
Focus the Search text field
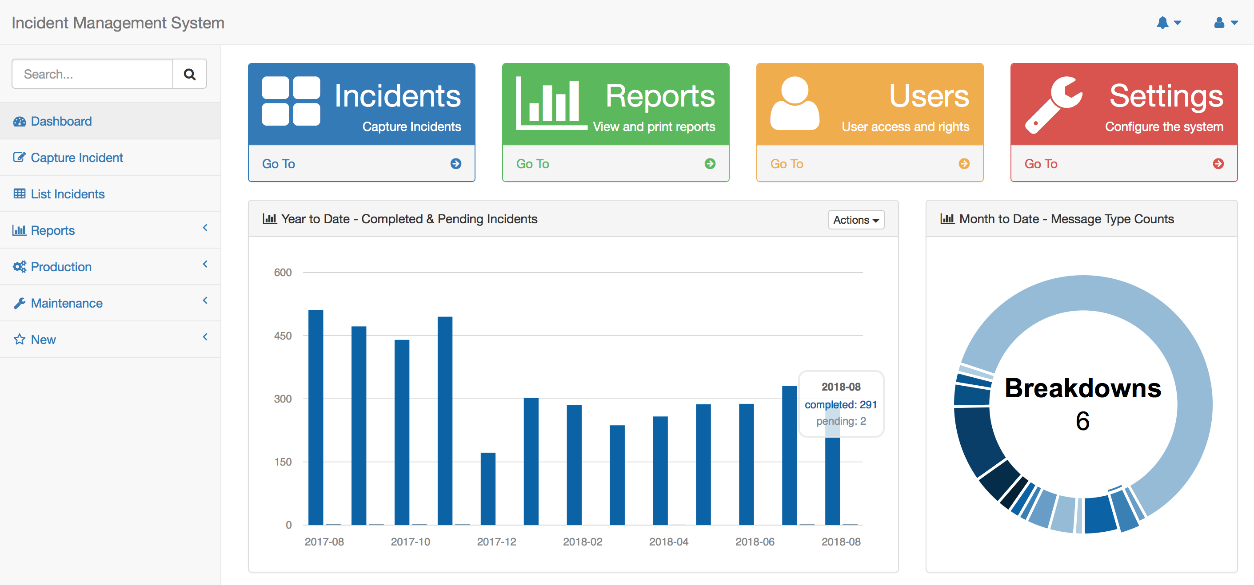coord(92,74)
